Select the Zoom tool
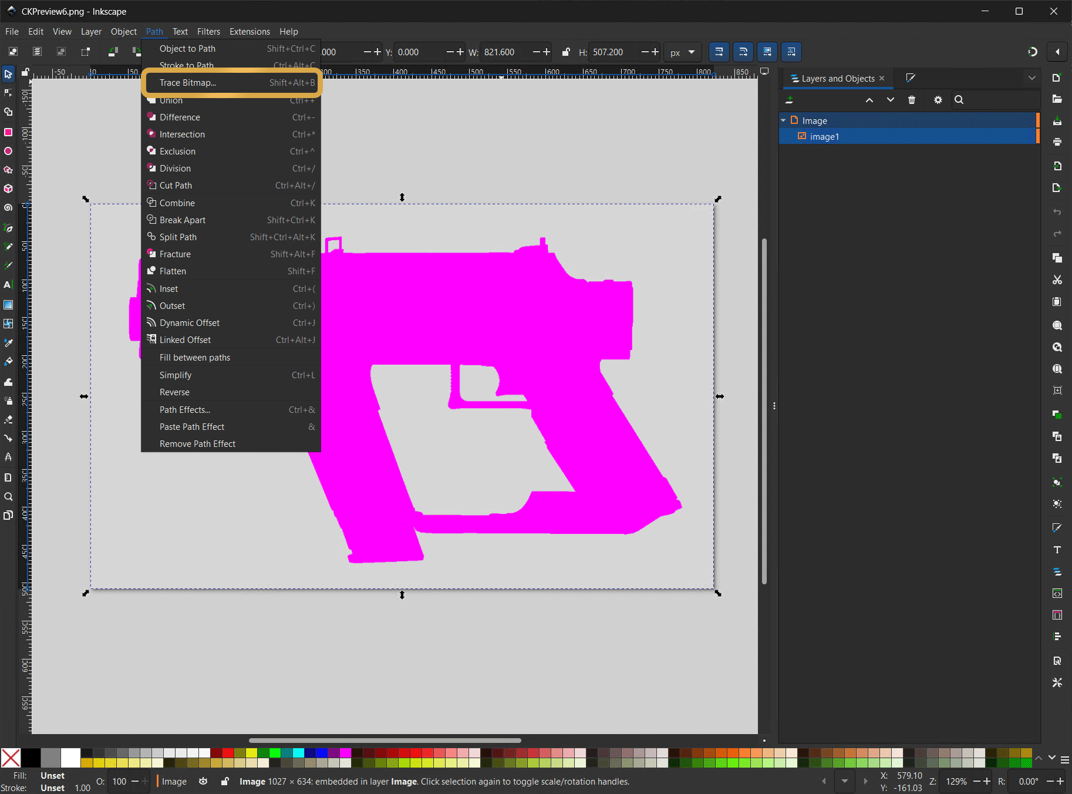 [x=8, y=496]
